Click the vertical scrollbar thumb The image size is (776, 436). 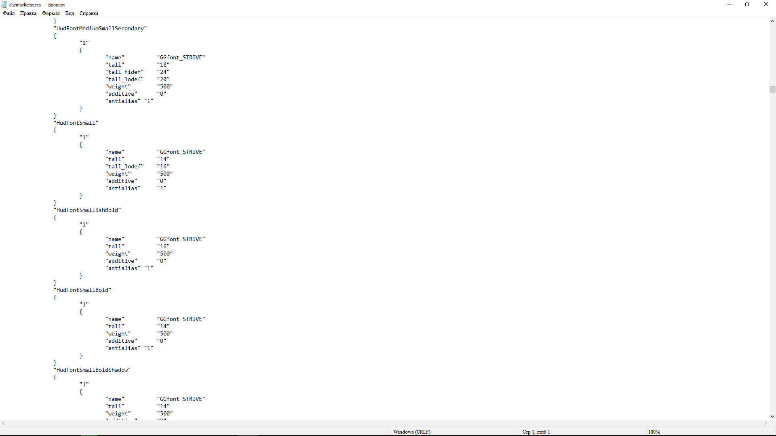[772, 89]
